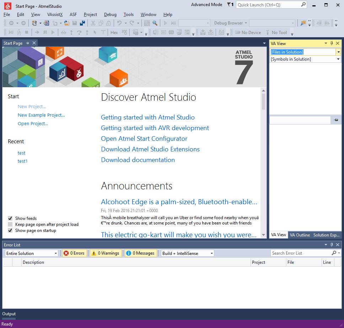Viewport: 344px width, 328px height.
Task: Click the Save All toolbar icon
Action: point(82,23)
